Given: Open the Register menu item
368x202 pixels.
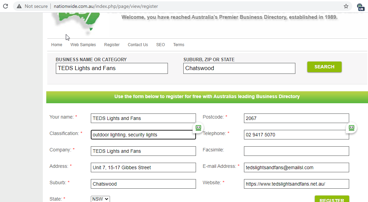Looking at the screenshot, I should (x=112, y=45).
